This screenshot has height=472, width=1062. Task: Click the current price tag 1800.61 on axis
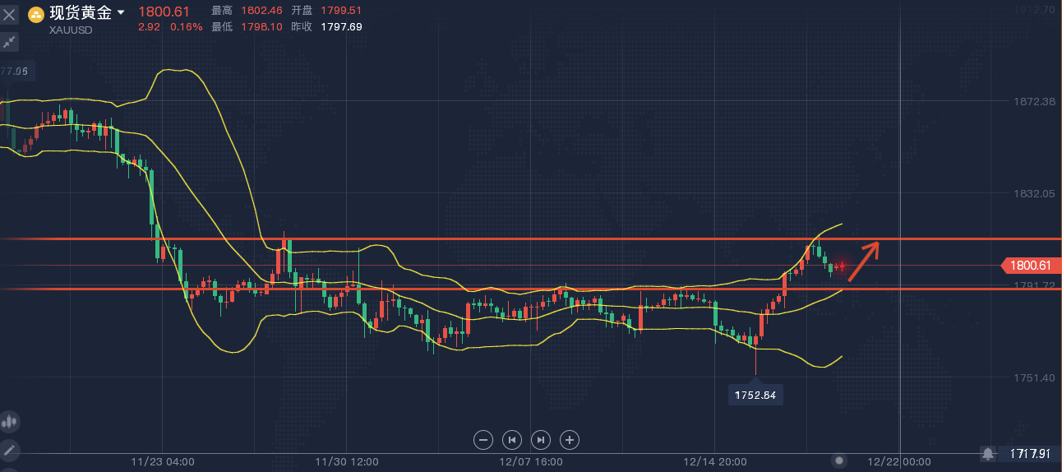(x=1031, y=265)
